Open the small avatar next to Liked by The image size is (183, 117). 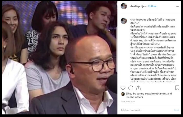123,94
